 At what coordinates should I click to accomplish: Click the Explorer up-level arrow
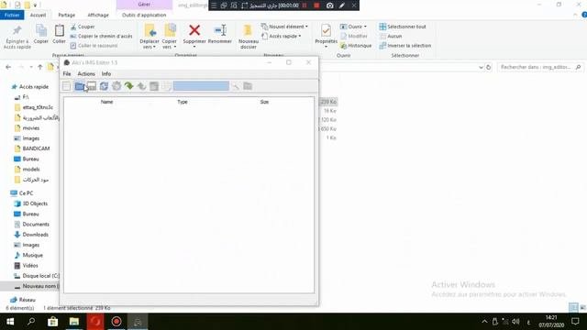tap(40, 67)
